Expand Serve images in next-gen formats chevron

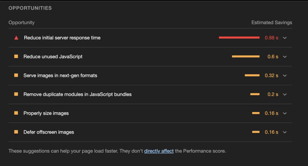coord(285,76)
